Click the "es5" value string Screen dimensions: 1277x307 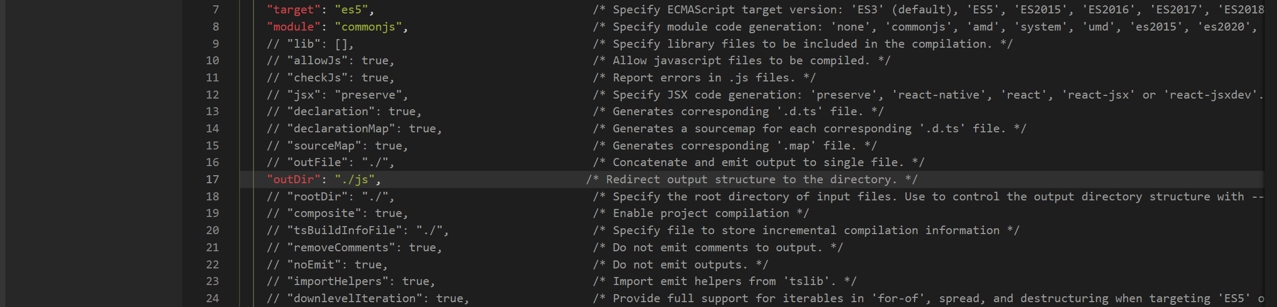[352, 10]
